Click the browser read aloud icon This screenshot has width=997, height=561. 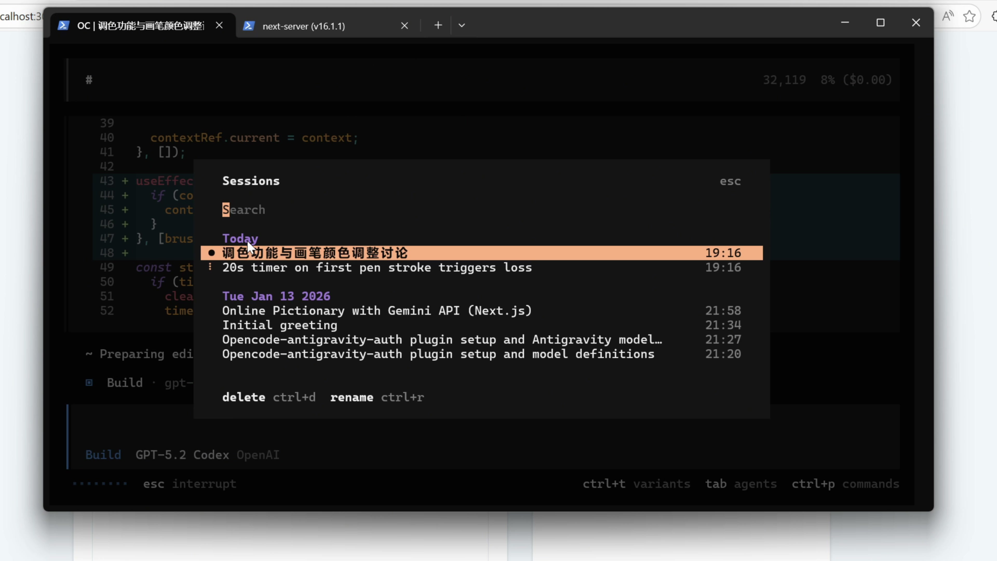(948, 16)
